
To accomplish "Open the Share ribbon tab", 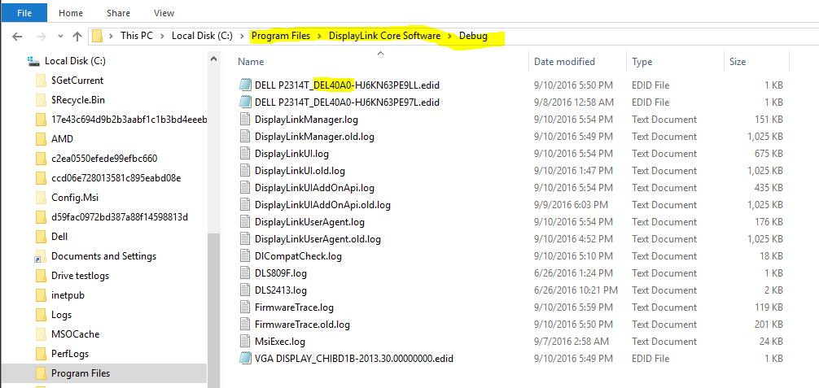I will click(118, 13).
